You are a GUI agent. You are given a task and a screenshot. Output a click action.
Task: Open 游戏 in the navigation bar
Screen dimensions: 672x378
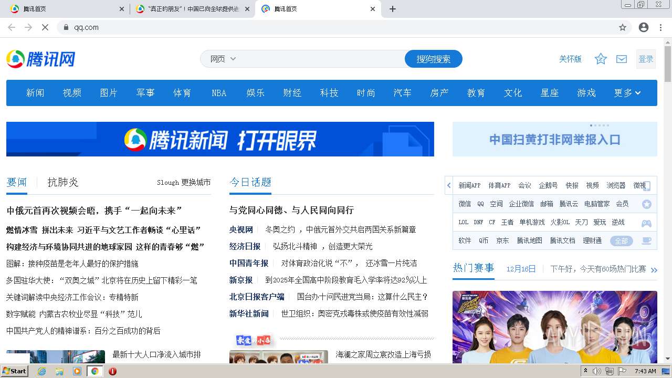586,93
